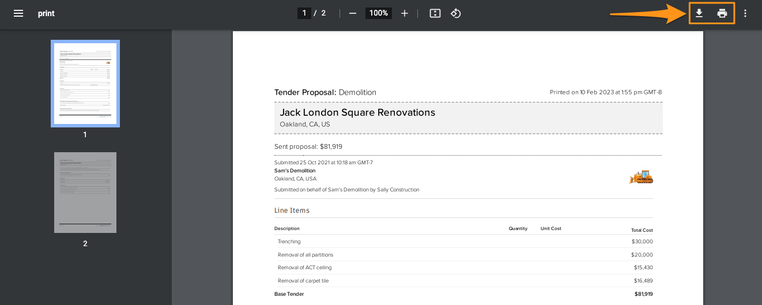Click the Removal of carpet tile row
The image size is (762, 305).
303,281
